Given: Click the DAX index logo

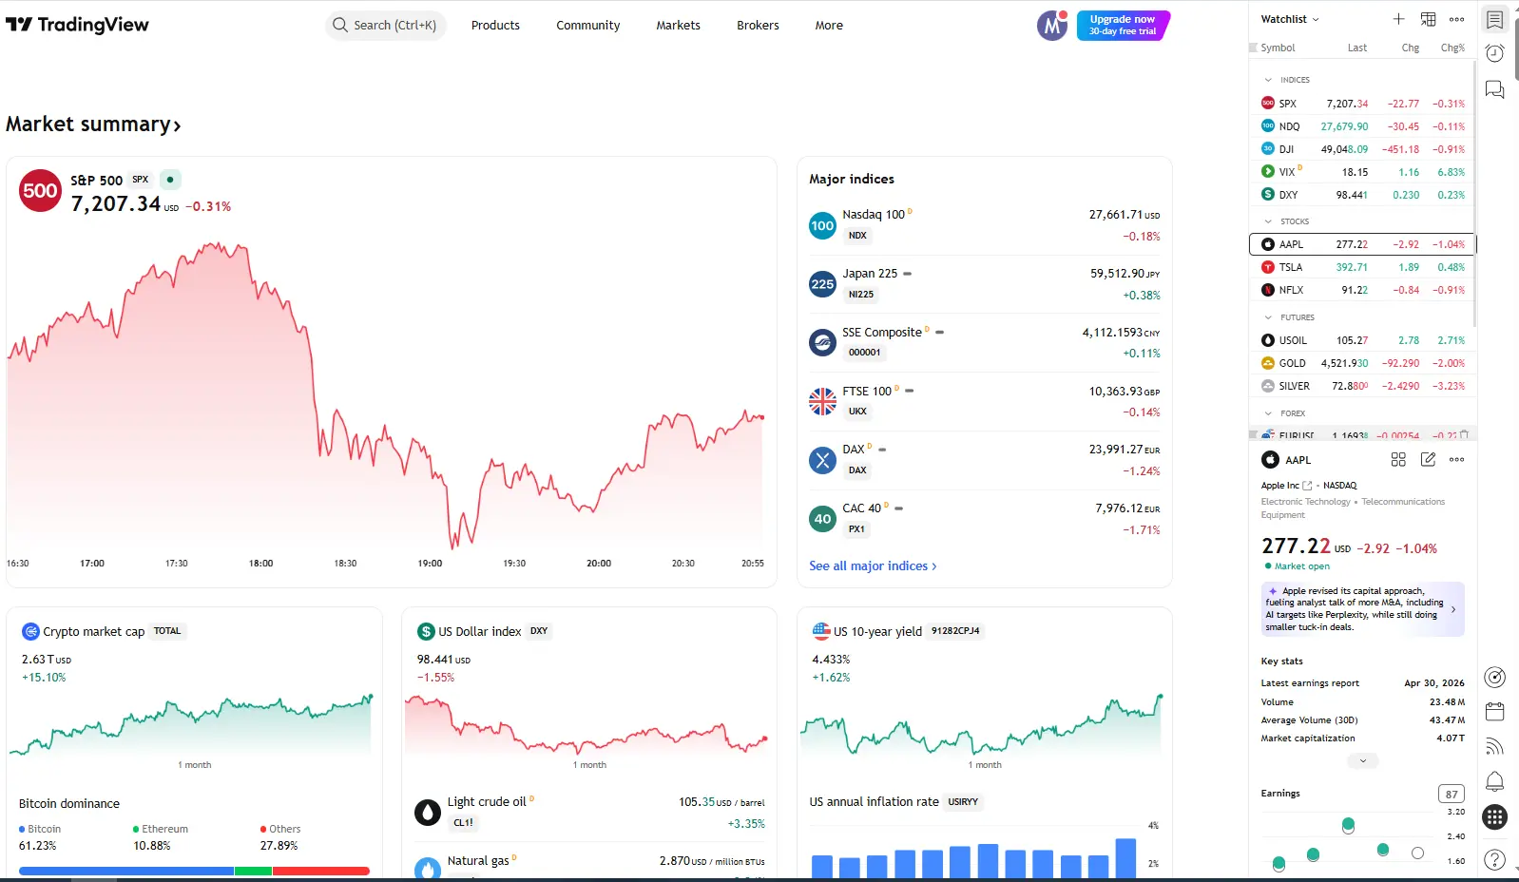Looking at the screenshot, I should [x=822, y=460].
